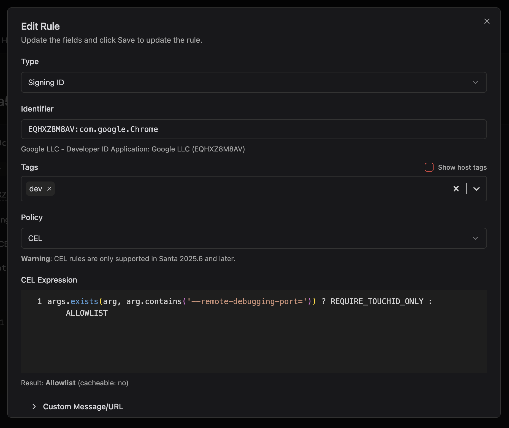Image resolution: width=509 pixels, height=428 pixels.
Task: Click the X on the dev tag chip
Action: point(49,189)
